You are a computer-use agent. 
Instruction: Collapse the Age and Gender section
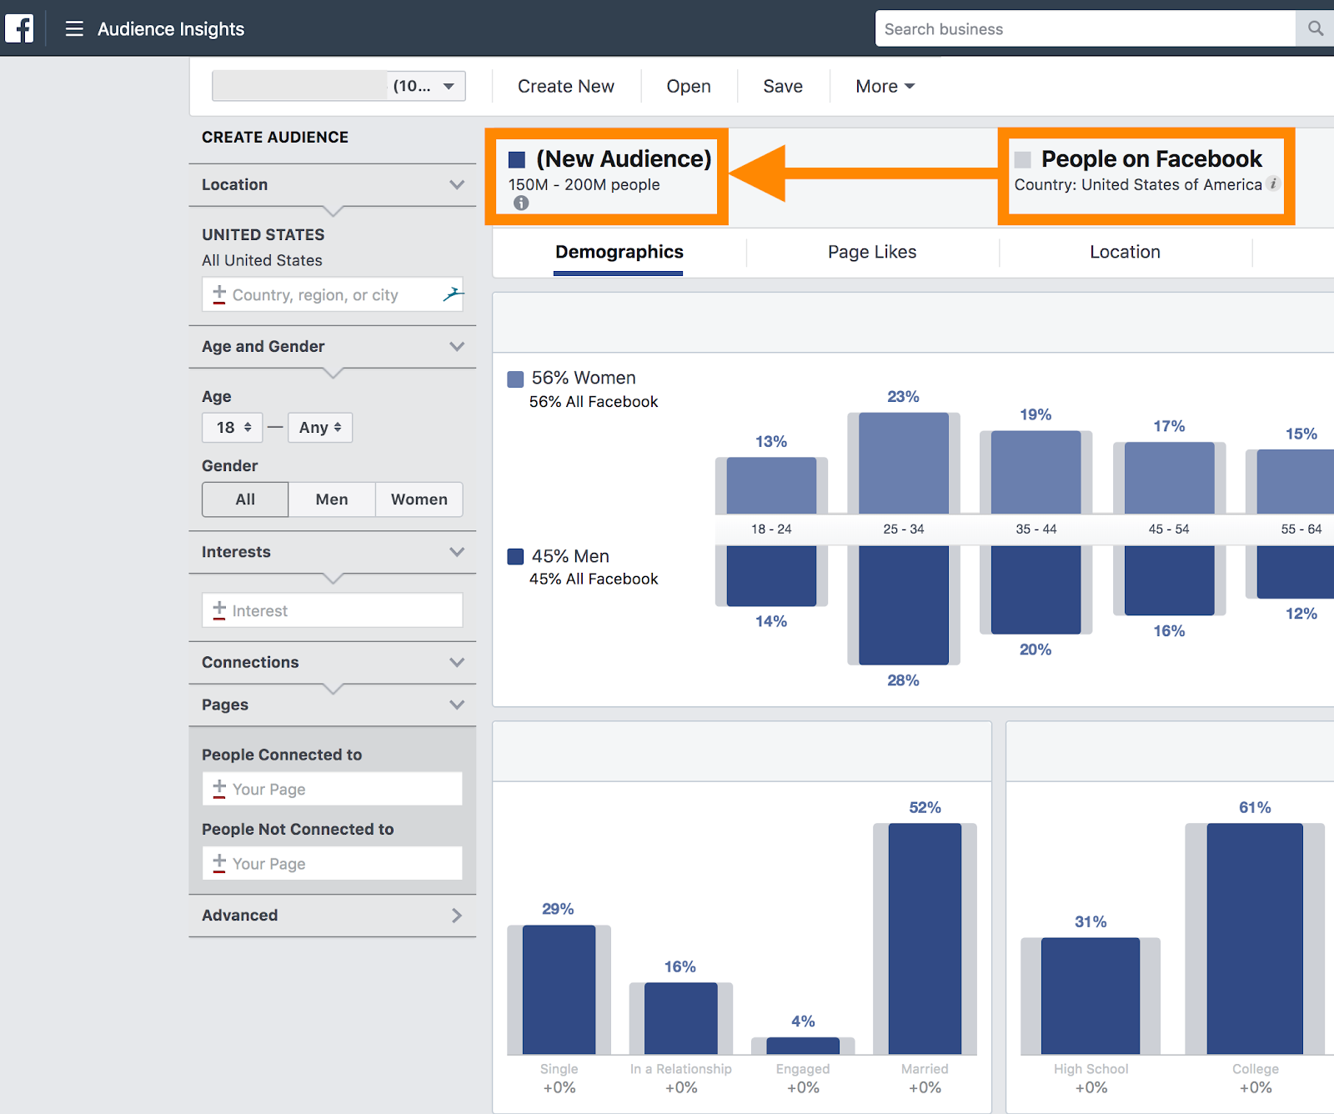(x=457, y=346)
